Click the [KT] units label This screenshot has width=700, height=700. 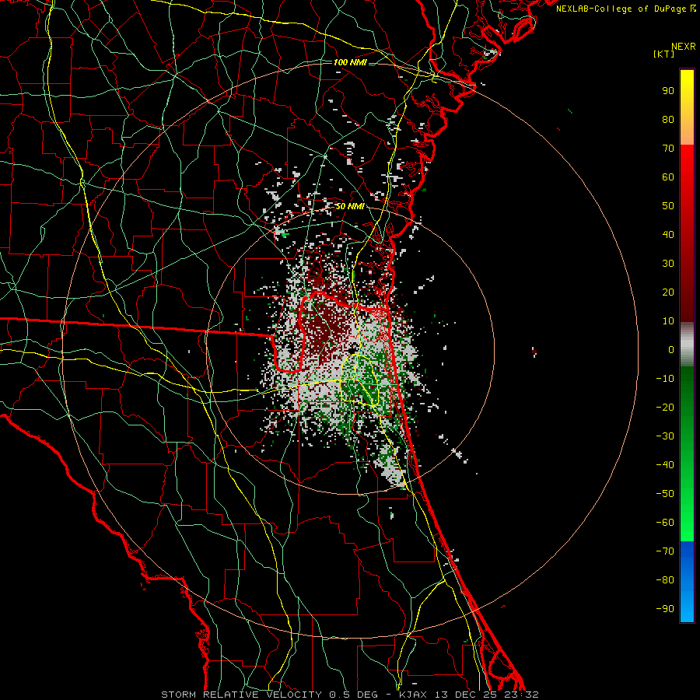(664, 54)
